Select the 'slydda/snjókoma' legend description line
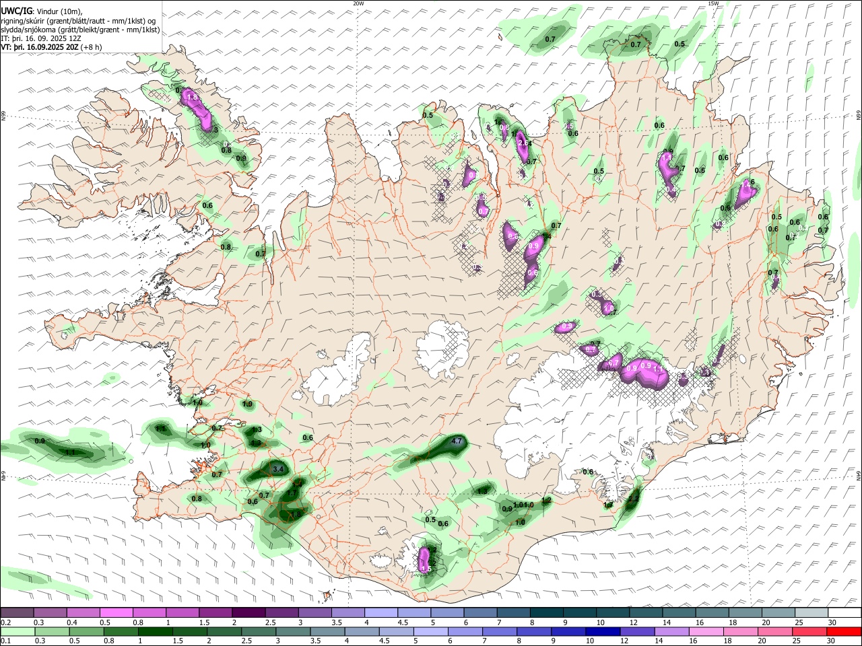 click(x=80, y=30)
